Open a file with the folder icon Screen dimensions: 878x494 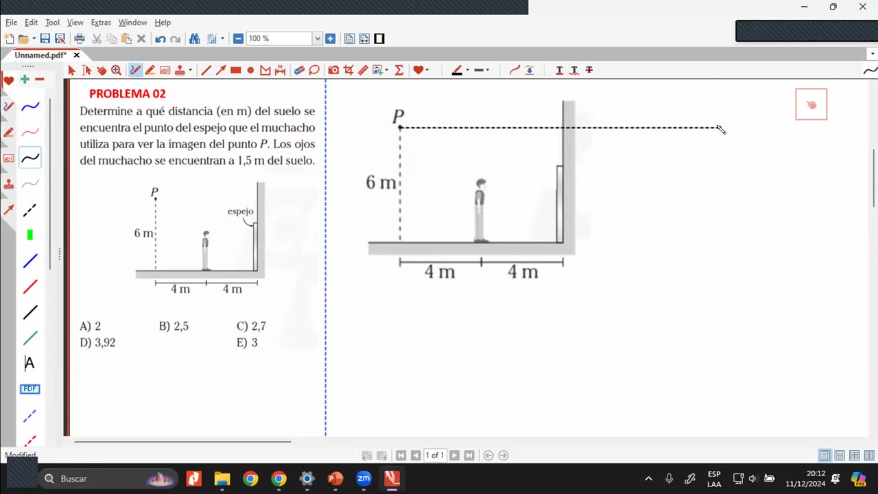click(23, 39)
